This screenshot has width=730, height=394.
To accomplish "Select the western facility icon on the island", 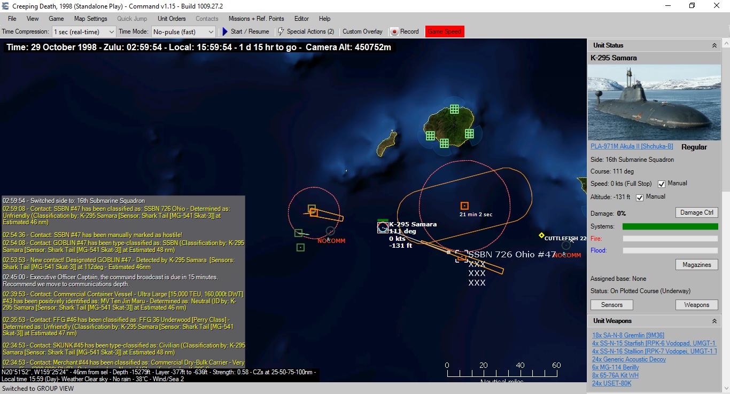I will click(x=430, y=136).
